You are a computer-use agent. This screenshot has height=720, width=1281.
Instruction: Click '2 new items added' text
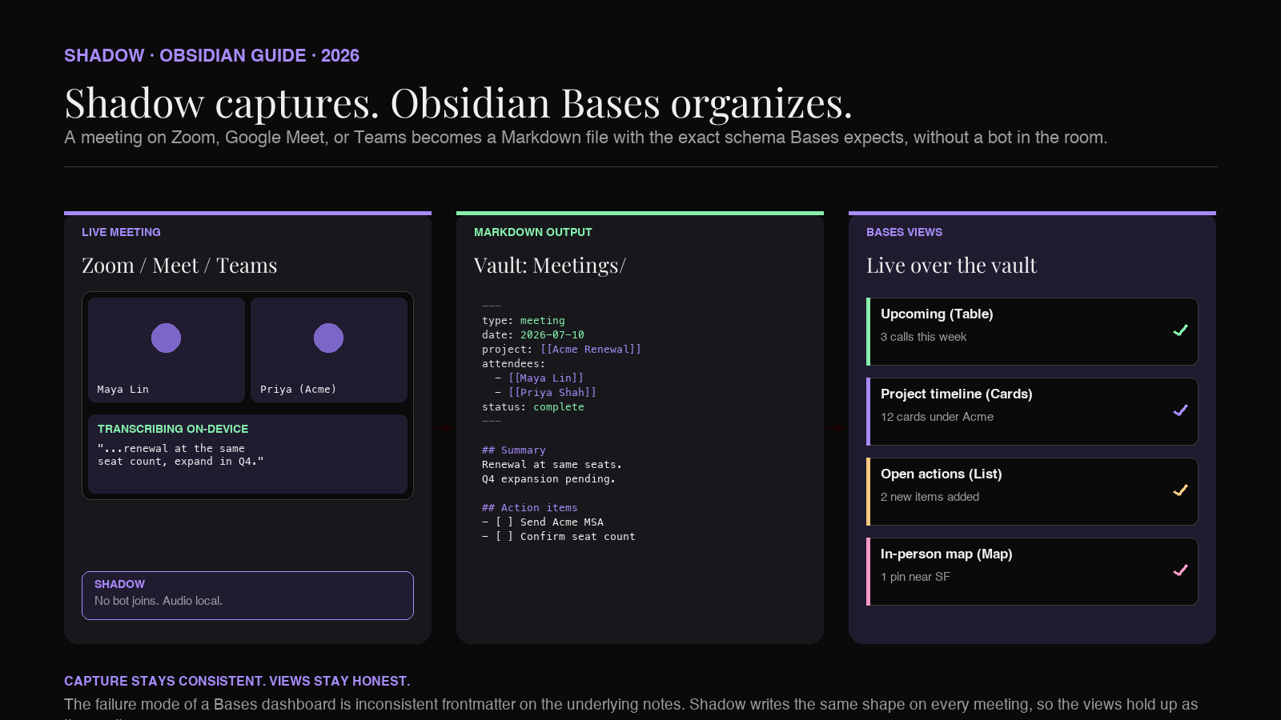pos(930,497)
